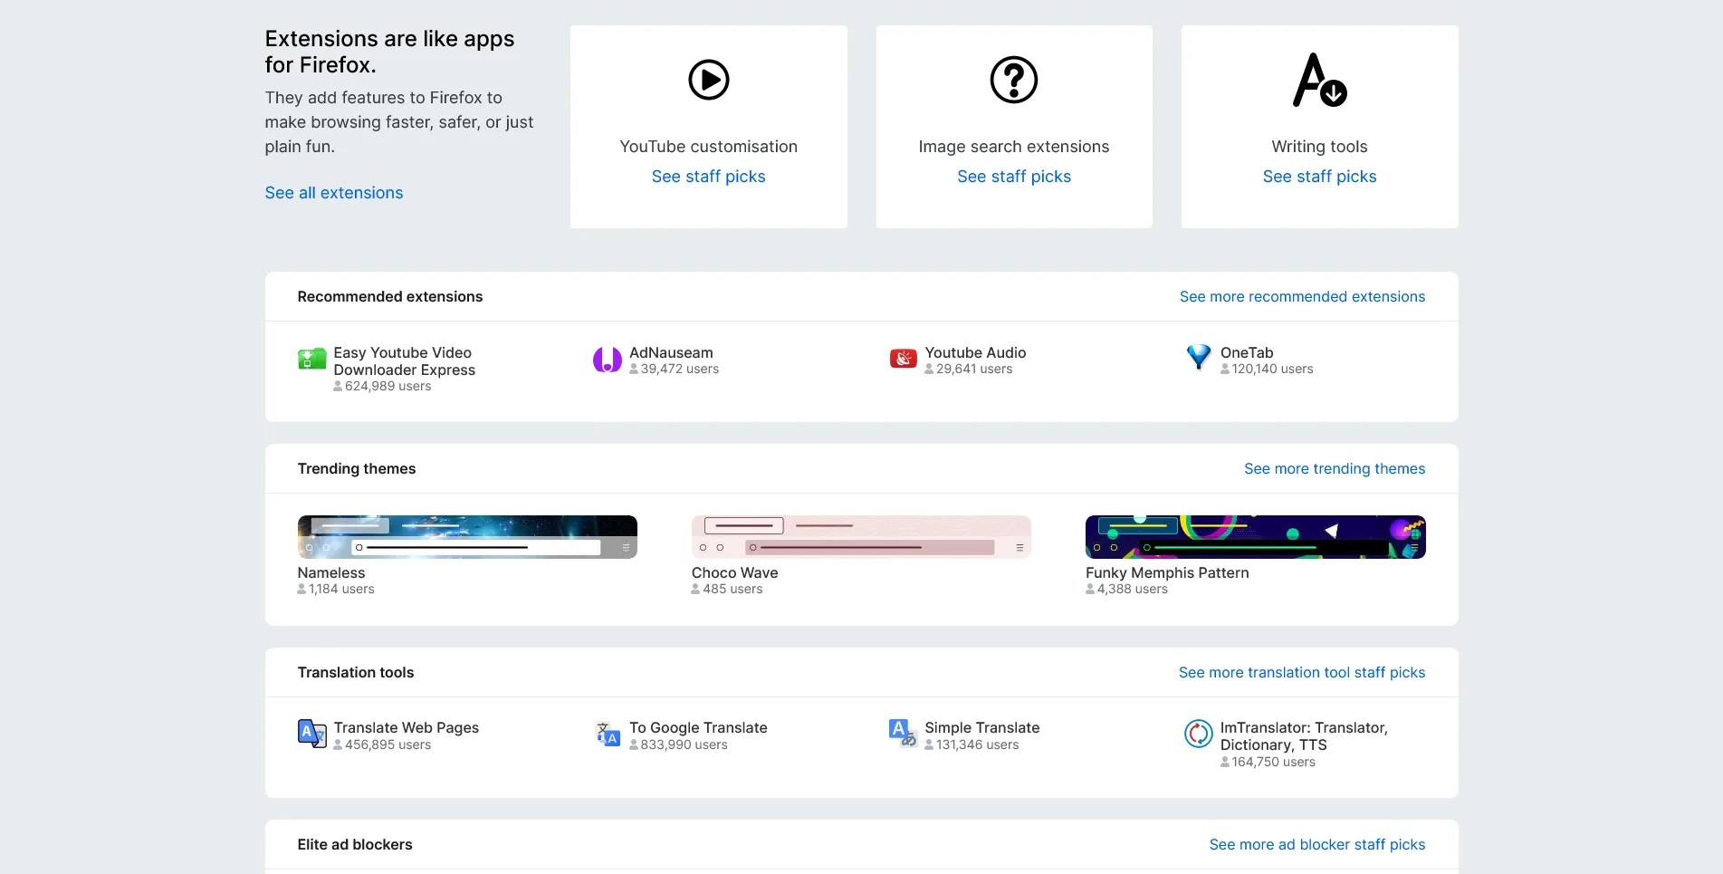Select the Easy Youtube Video Downloader Express icon

tap(311, 359)
